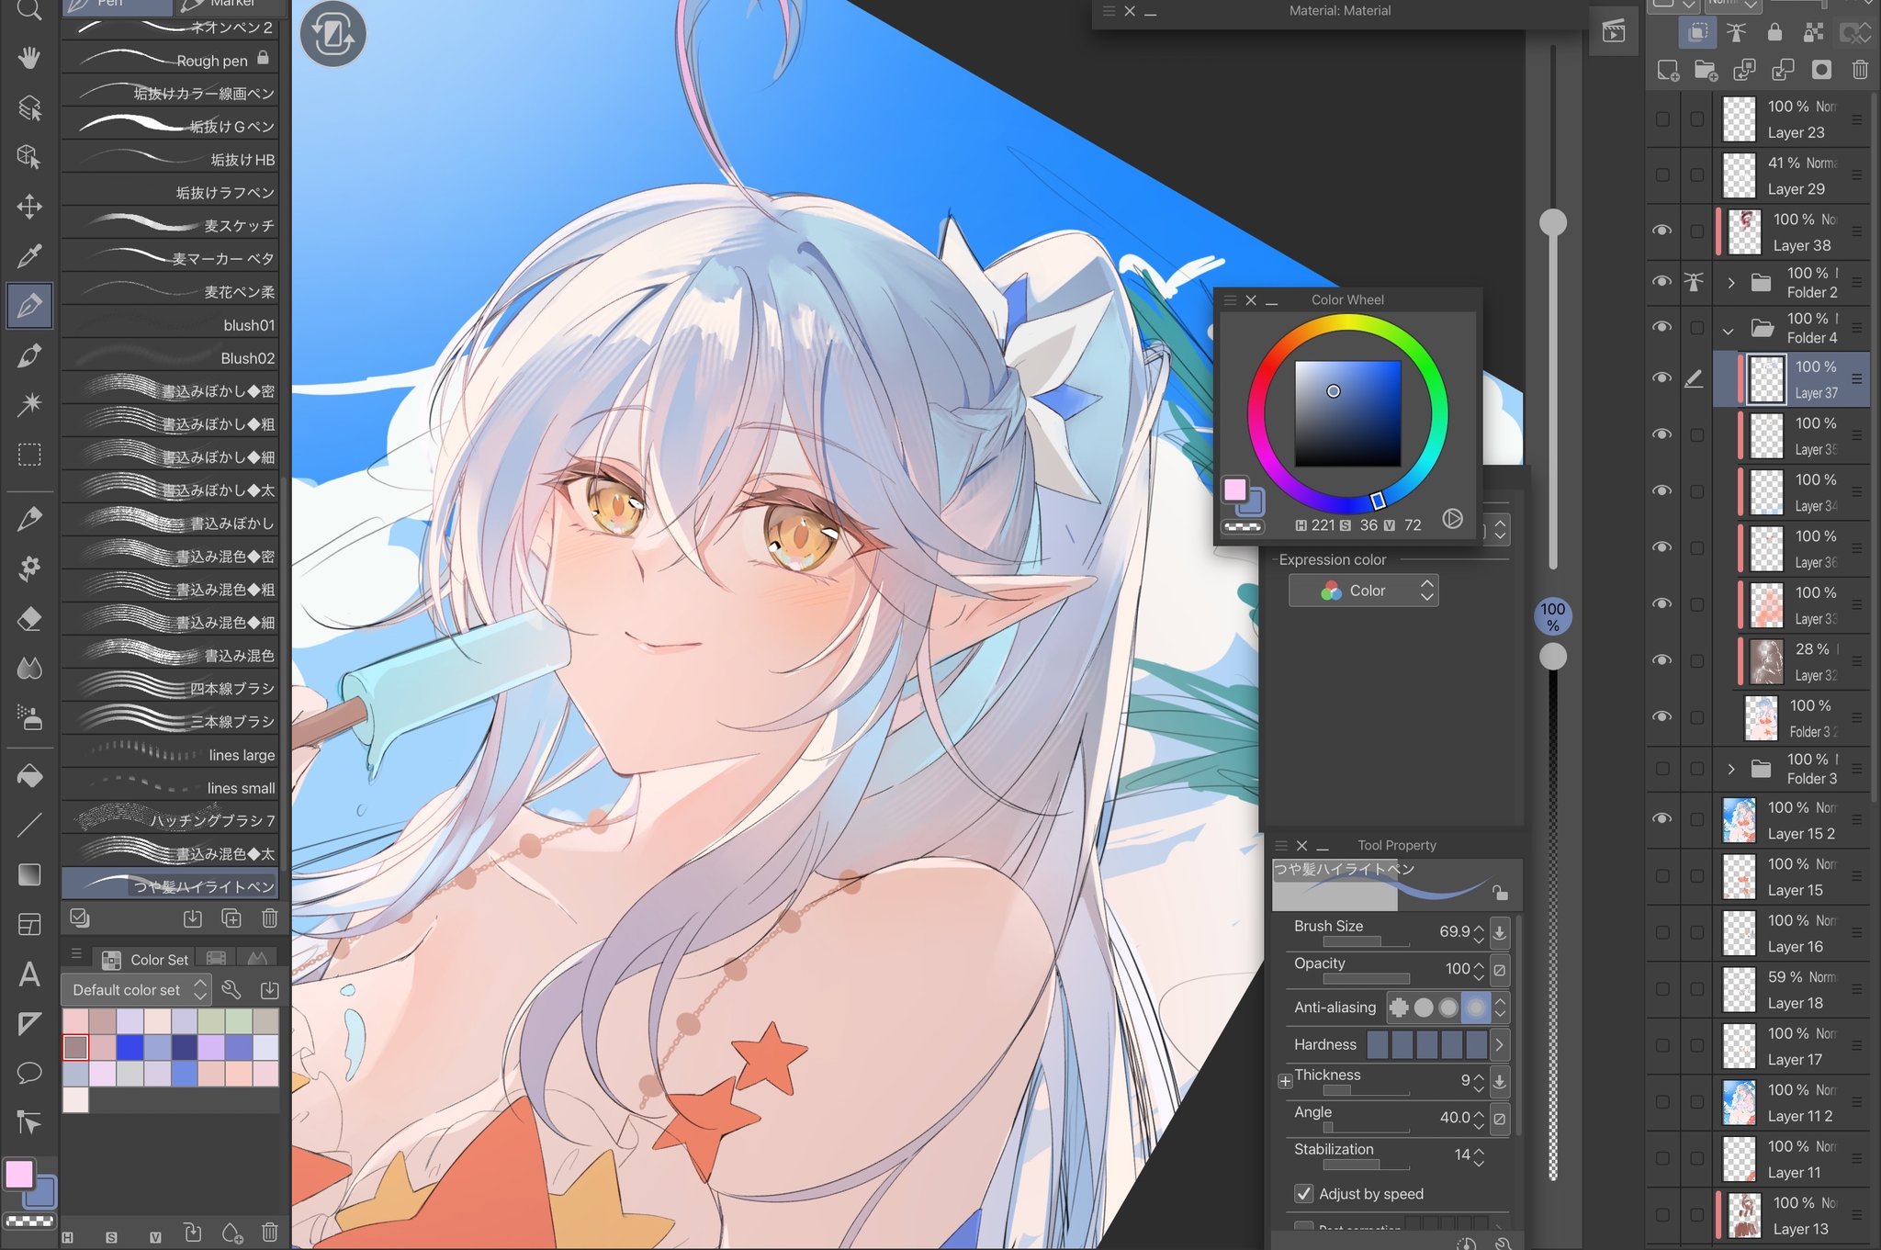Open the Expression color dropdown

1363,591
